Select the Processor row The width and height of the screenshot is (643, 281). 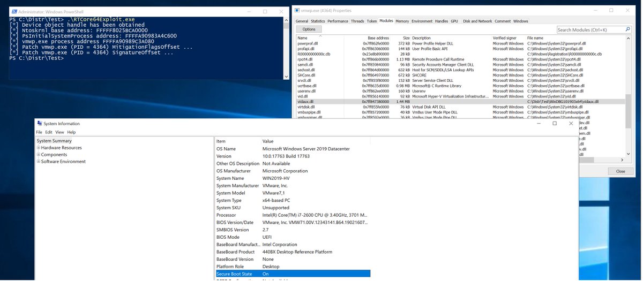point(292,215)
